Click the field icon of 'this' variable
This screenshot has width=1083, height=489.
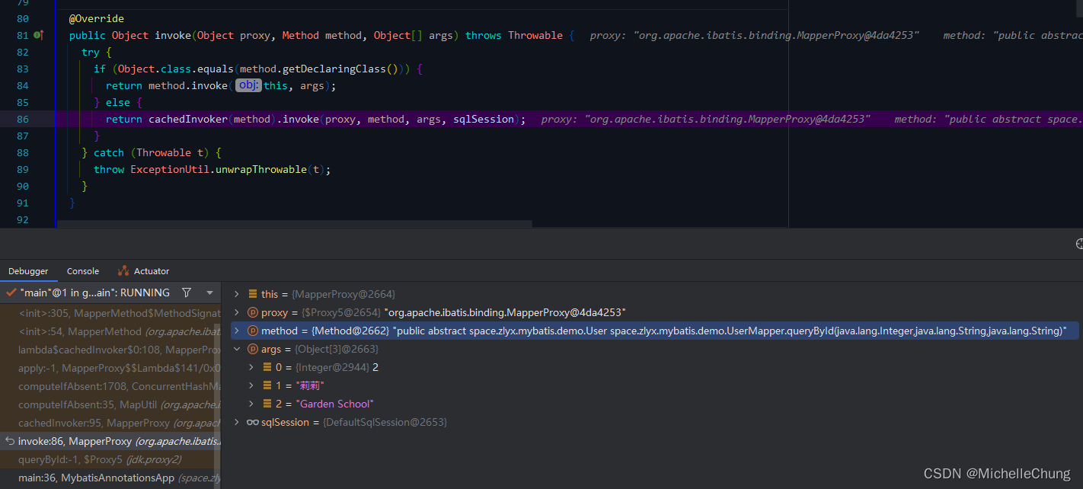[253, 294]
